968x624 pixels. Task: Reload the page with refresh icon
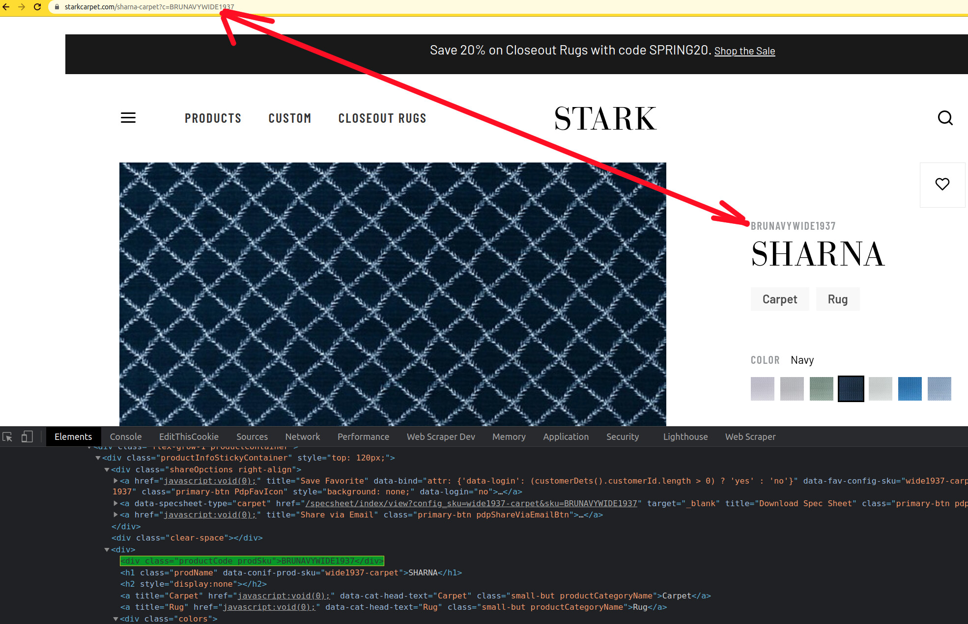pyautogui.click(x=37, y=7)
